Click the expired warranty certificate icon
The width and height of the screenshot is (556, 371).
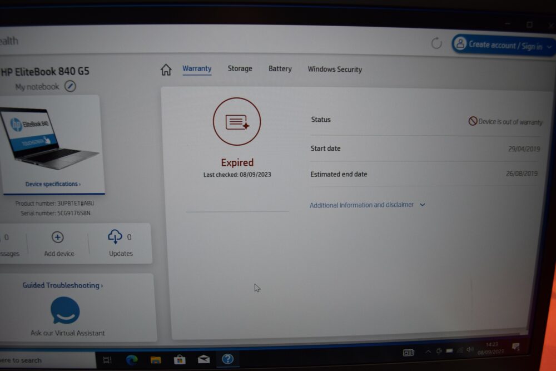coord(237,122)
